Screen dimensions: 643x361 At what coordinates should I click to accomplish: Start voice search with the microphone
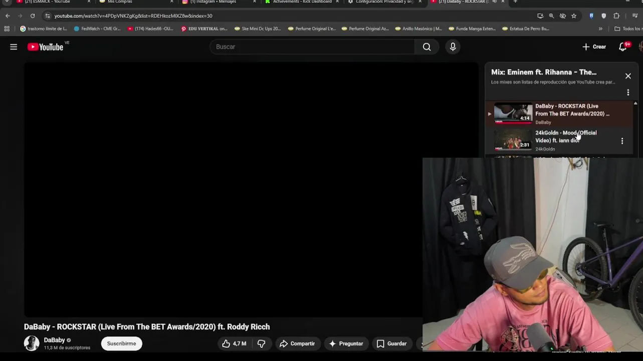pos(453,47)
